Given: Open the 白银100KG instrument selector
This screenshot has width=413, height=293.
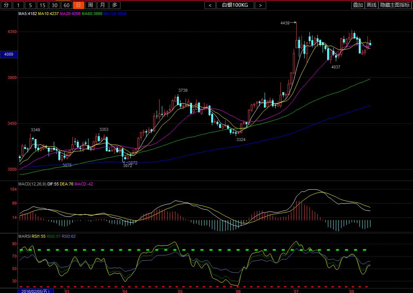Looking at the screenshot, I should (235, 5).
